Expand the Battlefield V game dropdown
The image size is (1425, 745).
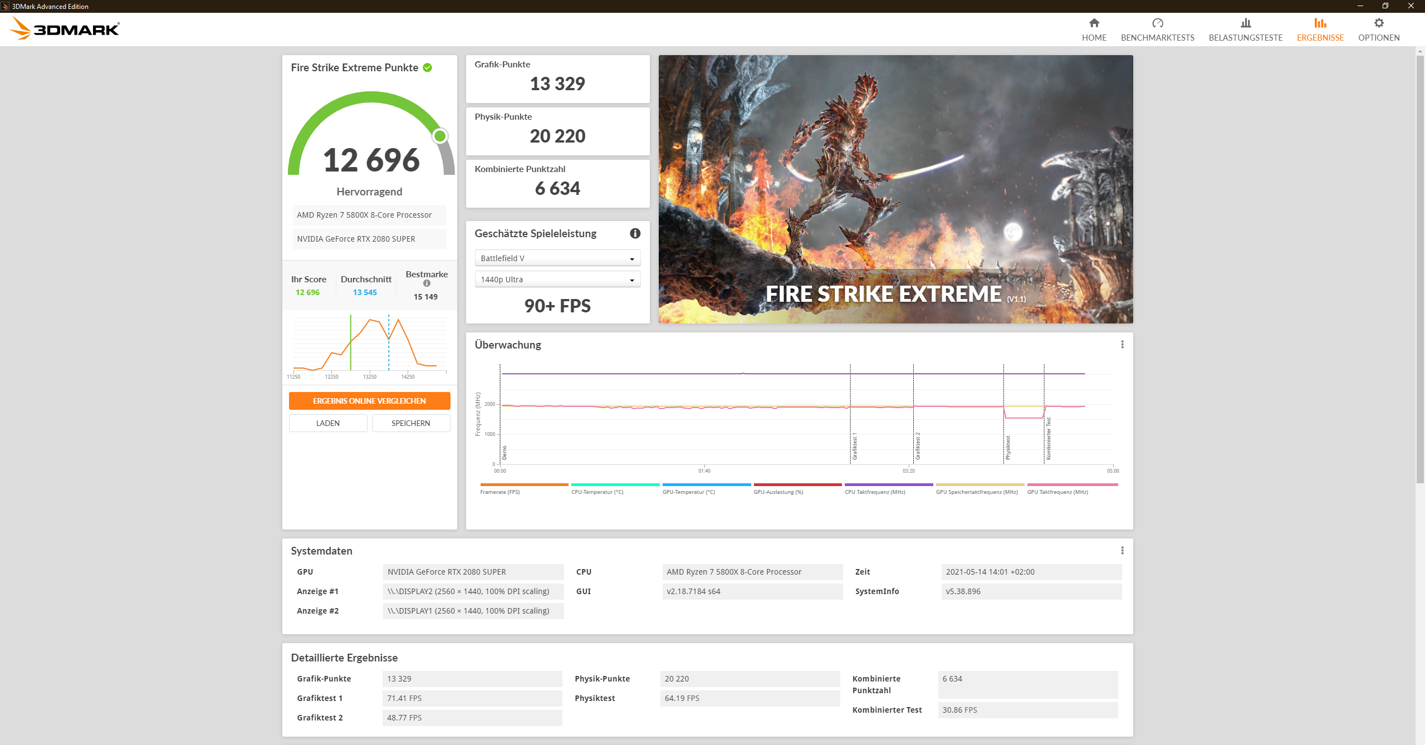557,258
